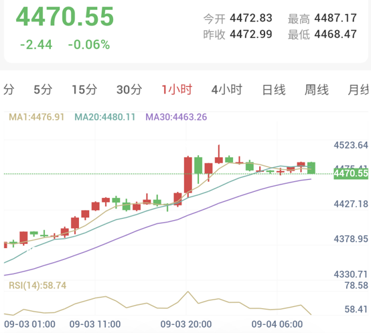The height and width of the screenshot is (333, 371).
Task: Tap the 昨收 value 4472.99
Action: (x=251, y=34)
